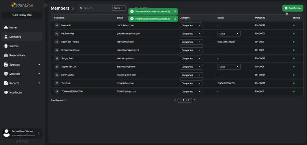The image size is (307, 145).
Task: Click the page number input box
Action: [x=185, y=101]
